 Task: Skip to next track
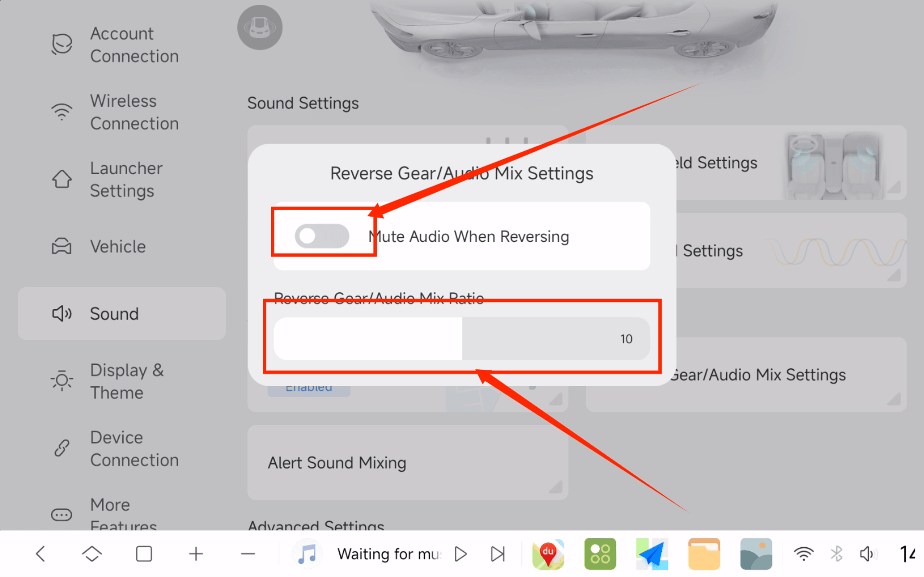point(498,554)
